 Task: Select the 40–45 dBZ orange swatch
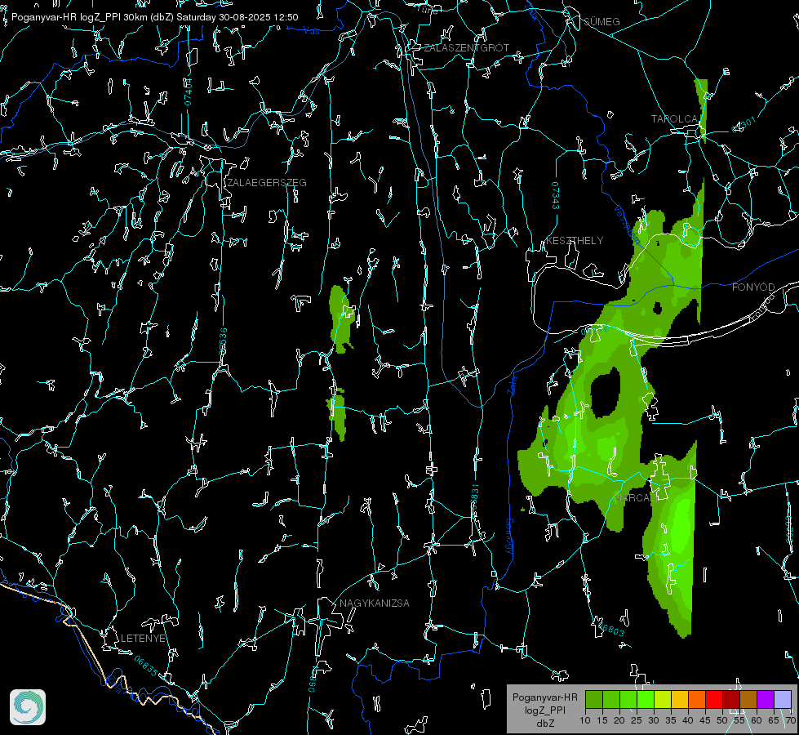697,699
